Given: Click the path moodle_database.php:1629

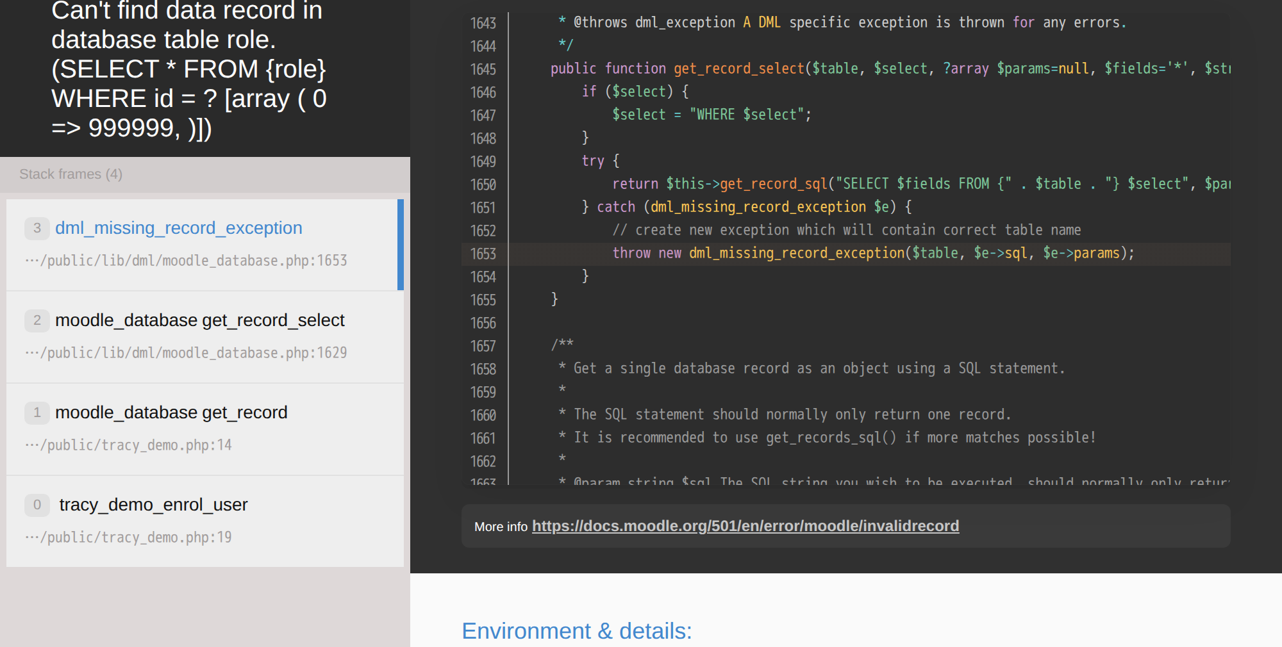Looking at the screenshot, I should point(186,353).
